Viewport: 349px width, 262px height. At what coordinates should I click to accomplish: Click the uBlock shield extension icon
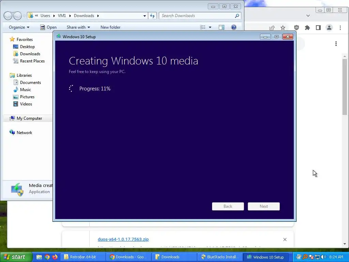coord(296,28)
